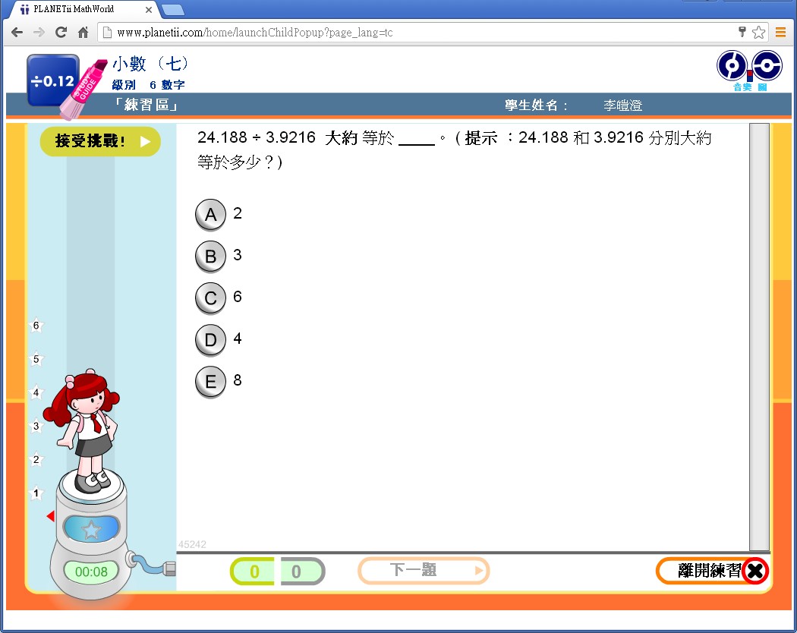Click the red X exit icon
The image size is (797, 633).
[754, 572]
